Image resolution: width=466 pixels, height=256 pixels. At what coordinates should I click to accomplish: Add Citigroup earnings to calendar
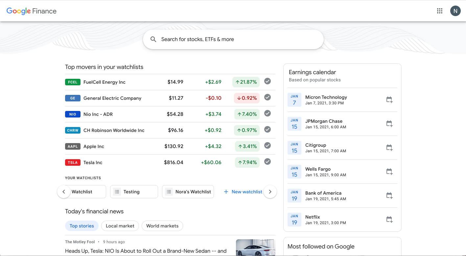pyautogui.click(x=389, y=148)
